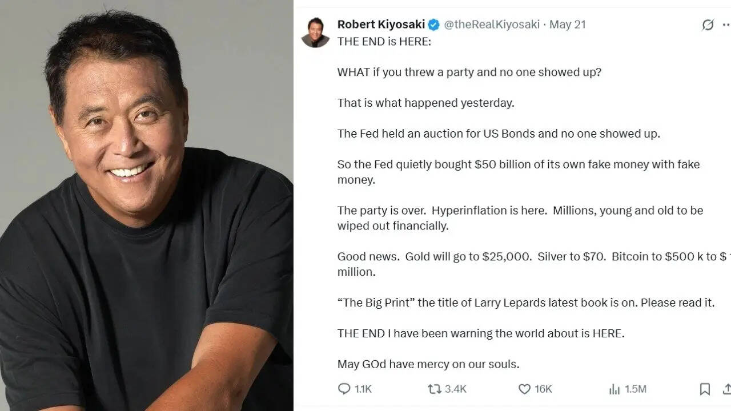
Task: Open the @theRealKiyosaki handle link
Action: [492, 25]
